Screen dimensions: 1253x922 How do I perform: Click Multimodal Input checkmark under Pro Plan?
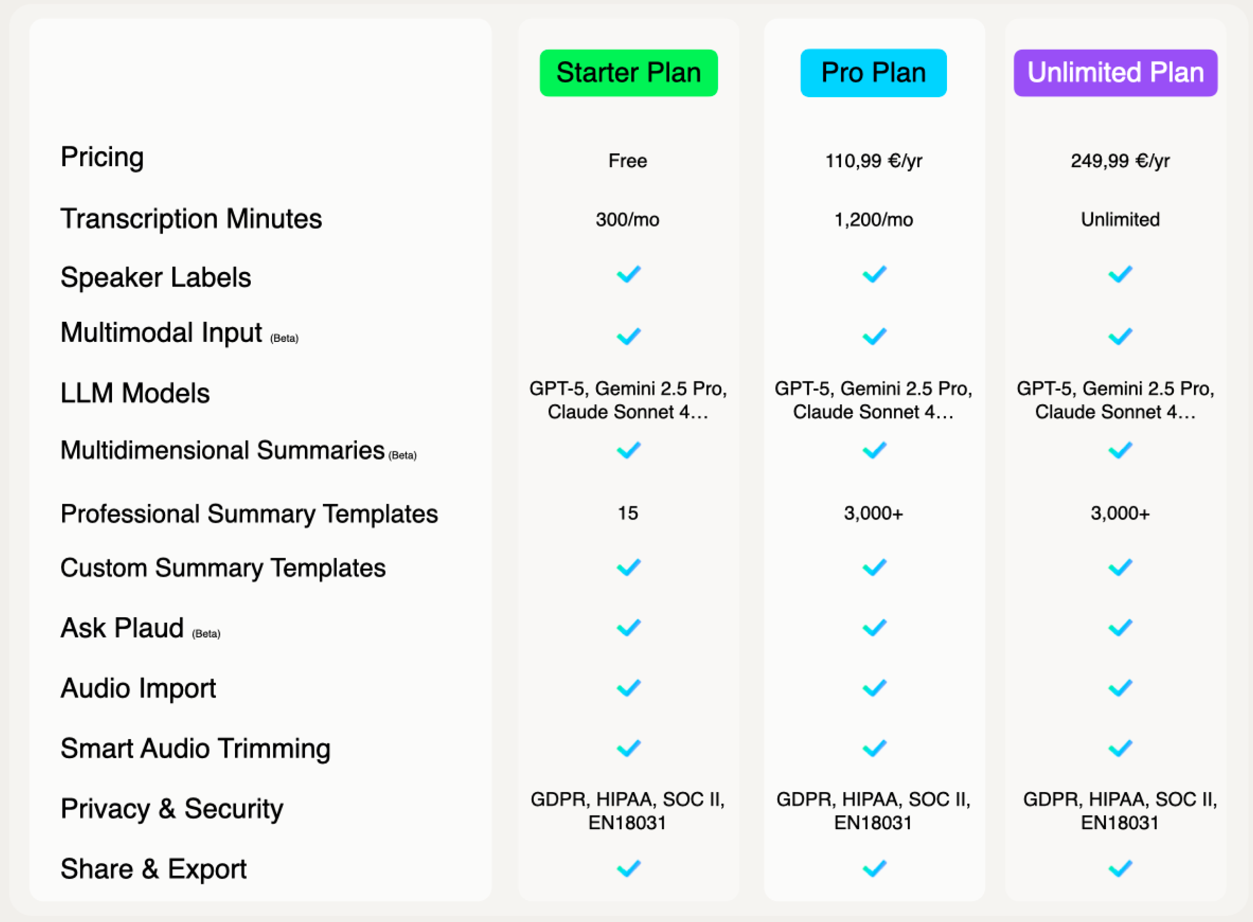[874, 336]
